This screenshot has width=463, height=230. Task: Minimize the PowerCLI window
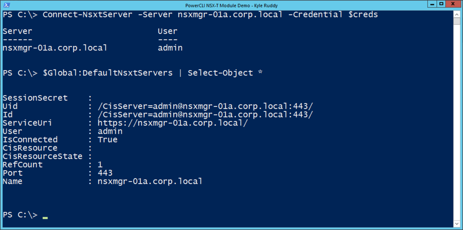432,4
